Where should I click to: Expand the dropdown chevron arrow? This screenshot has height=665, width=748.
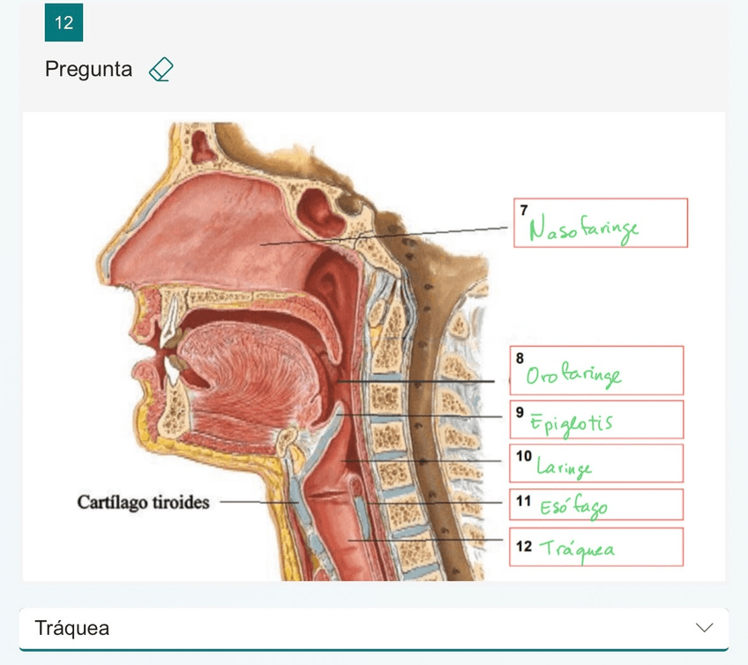click(704, 628)
